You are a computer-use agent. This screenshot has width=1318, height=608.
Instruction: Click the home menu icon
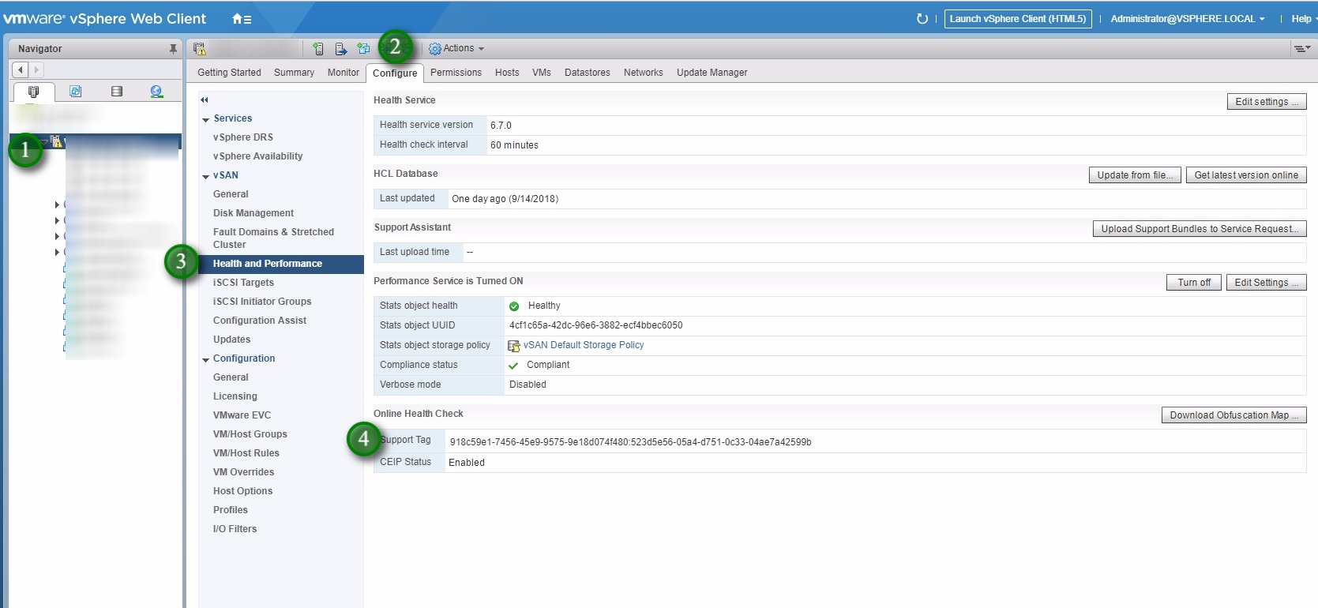click(241, 19)
